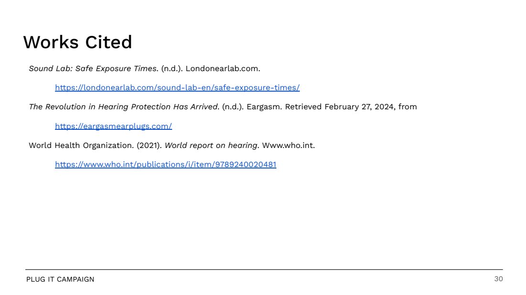The height and width of the screenshot is (295, 526).
Task: Open the londonearlab.com safe-exposure-times link
Action: pyautogui.click(x=177, y=88)
